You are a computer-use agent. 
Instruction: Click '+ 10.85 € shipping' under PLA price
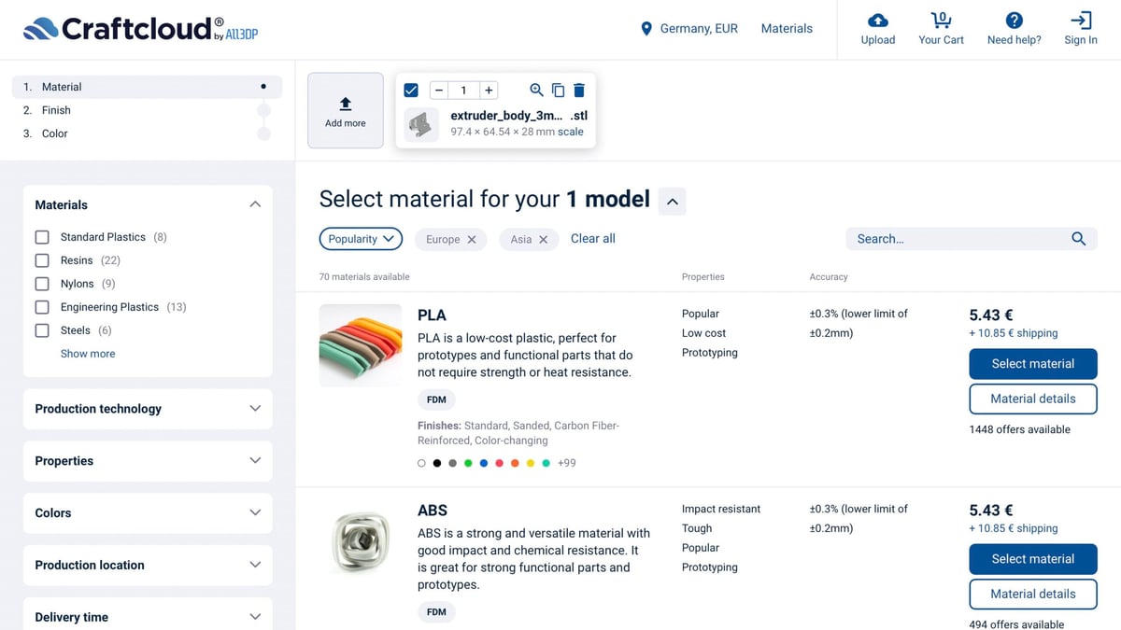(x=1014, y=333)
